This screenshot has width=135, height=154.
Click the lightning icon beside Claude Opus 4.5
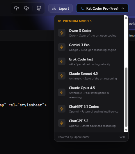tap(62, 92)
